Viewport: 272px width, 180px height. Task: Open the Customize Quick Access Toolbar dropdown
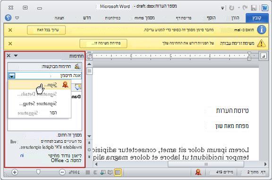(x=222, y=8)
